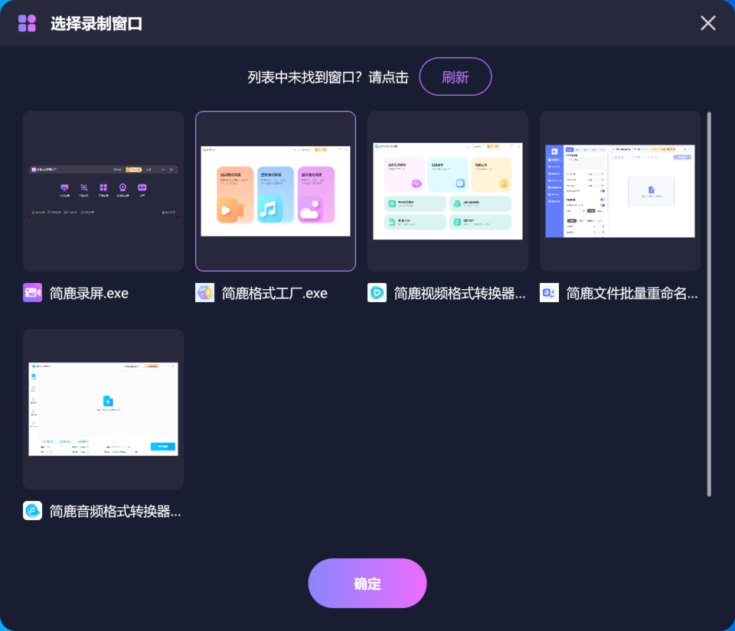Viewport: 735px width, 631px height.
Task: Select the 简鹿格式工厂.exe window thumbnail
Action: [x=276, y=190]
